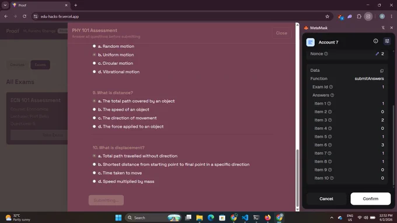Open Microsoft Edge from taskbar
The image size is (397, 223).
(211, 218)
